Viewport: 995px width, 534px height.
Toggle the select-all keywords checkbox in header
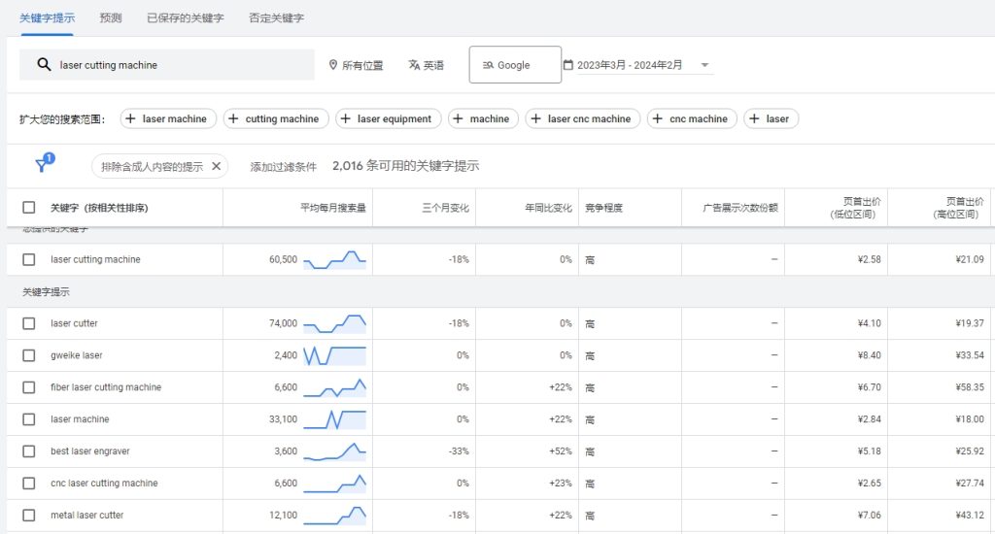28,208
